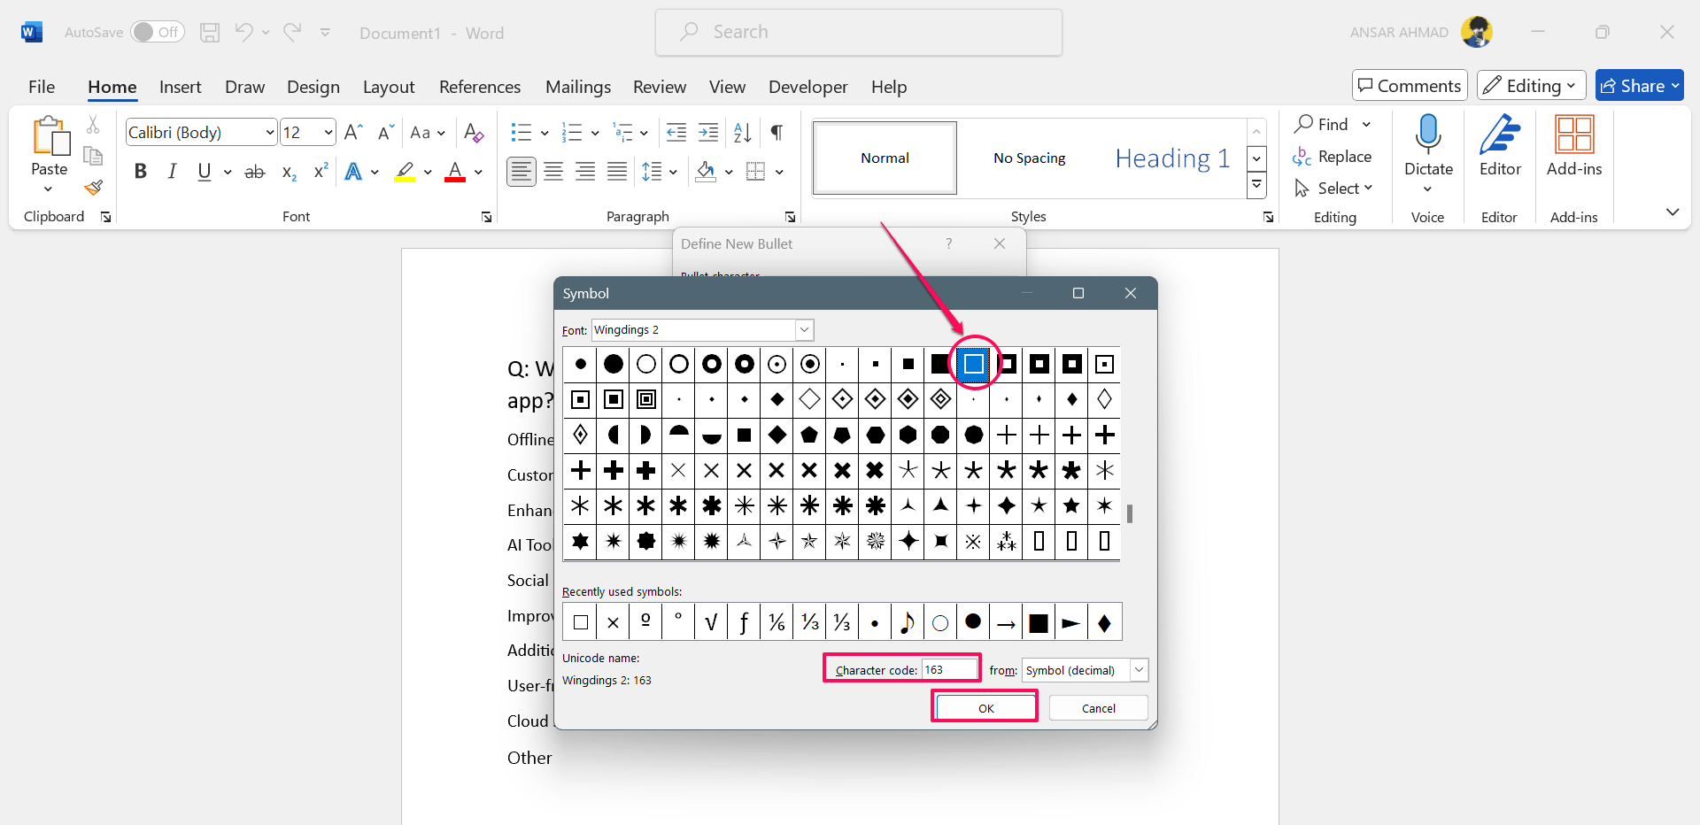Apply the No Spacing style
The image size is (1700, 825).
[x=1030, y=158]
